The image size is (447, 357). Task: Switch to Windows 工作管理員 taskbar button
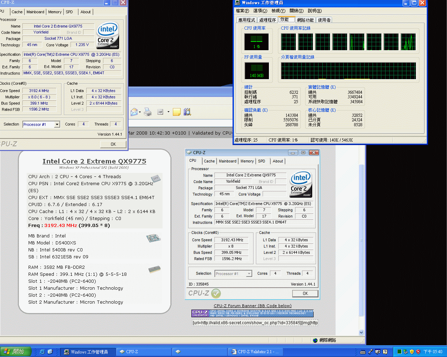pyautogui.click(x=87, y=352)
